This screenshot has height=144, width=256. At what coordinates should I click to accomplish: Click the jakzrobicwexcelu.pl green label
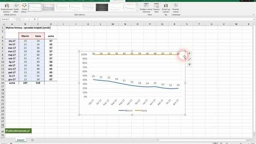pyautogui.click(x=18, y=131)
